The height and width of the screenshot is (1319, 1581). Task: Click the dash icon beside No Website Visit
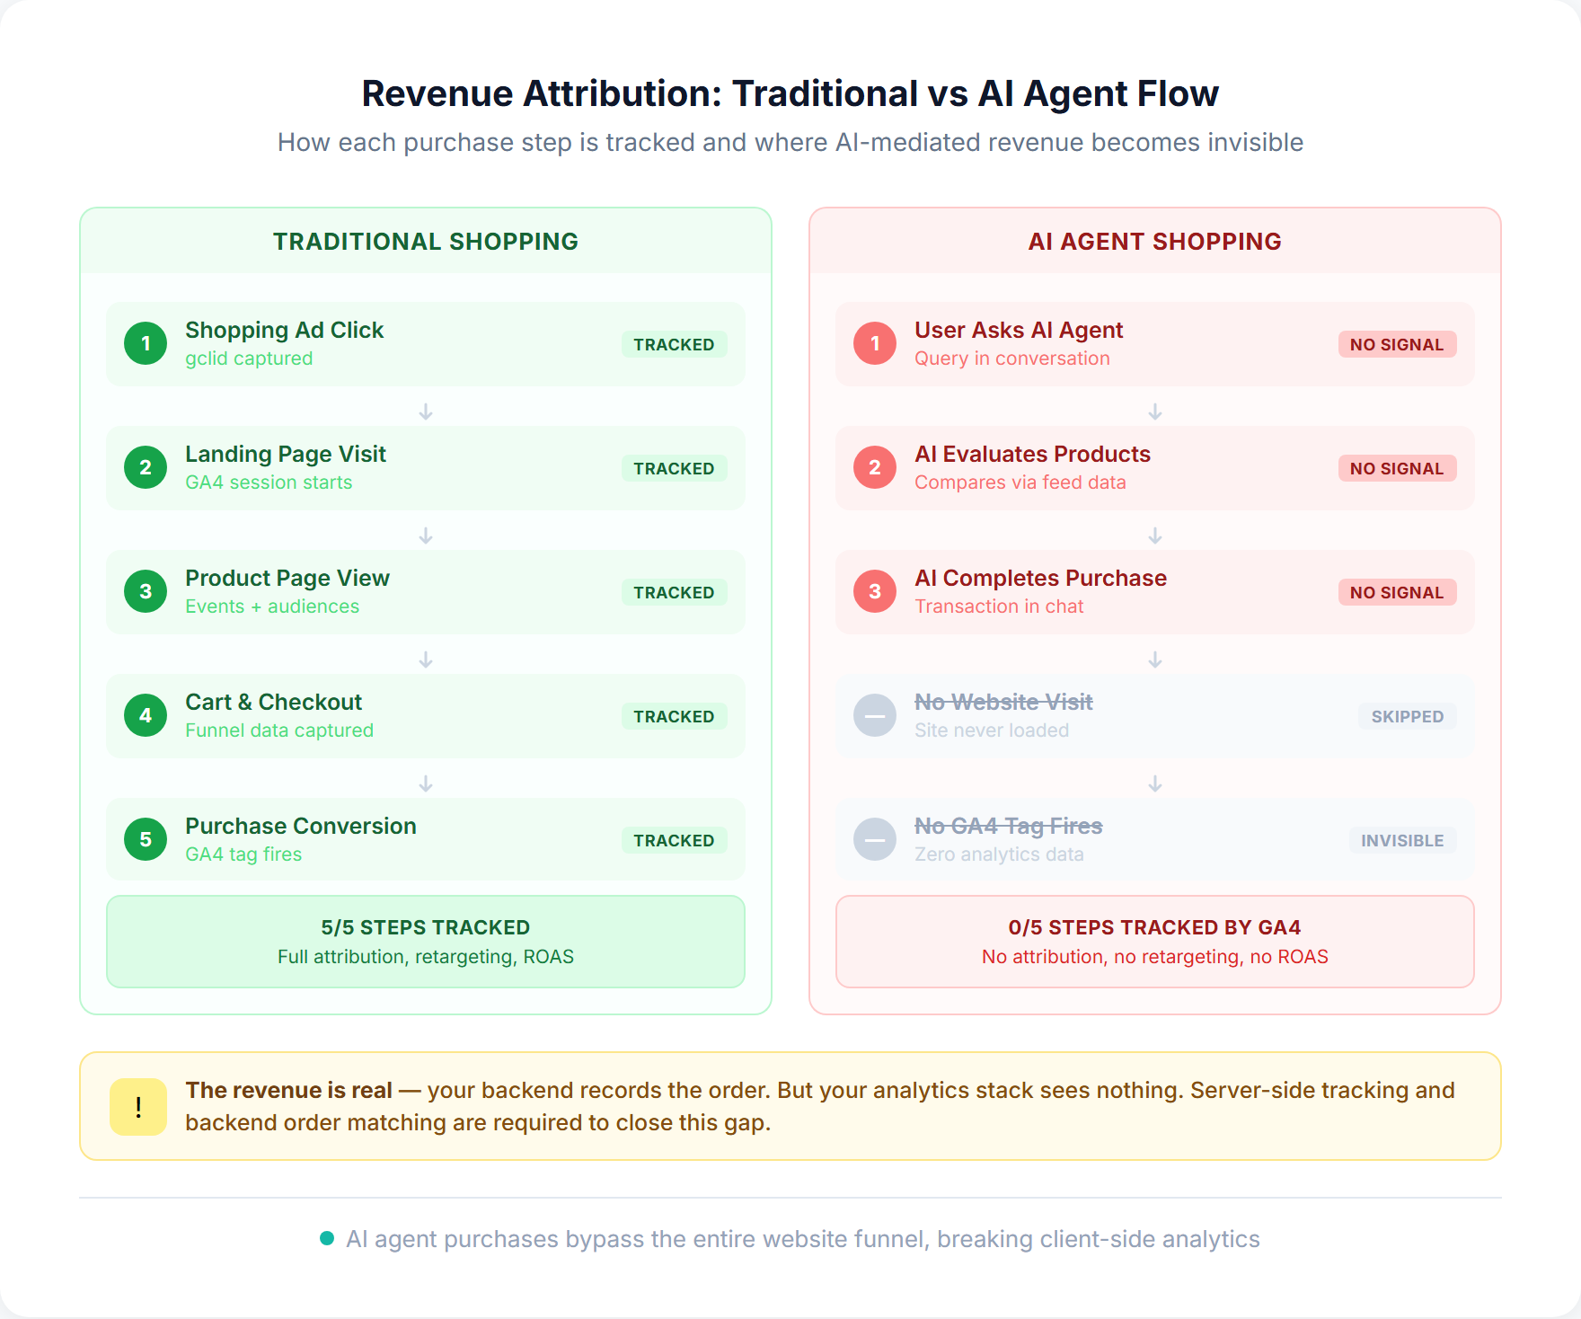click(x=873, y=716)
